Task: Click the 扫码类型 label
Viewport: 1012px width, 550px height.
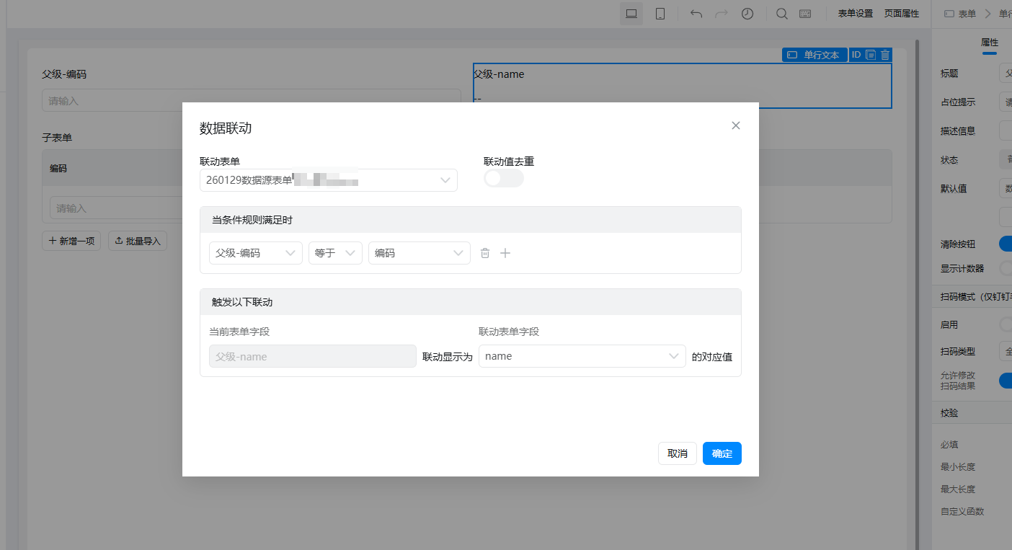Action: [958, 352]
